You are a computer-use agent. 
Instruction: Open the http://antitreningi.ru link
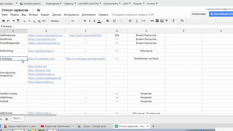(x=41, y=51)
